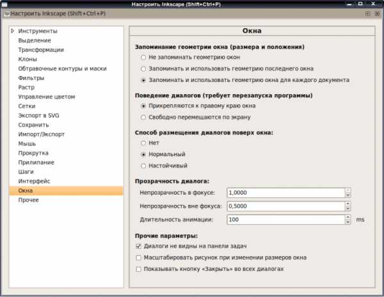Image resolution: width=384 pixels, height=297 pixels.
Task: Increase Длительность анимации value
Action: (348, 217)
